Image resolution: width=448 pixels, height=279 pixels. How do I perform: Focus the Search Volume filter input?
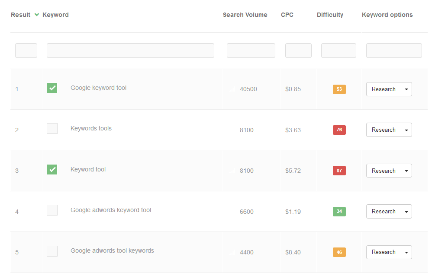pyautogui.click(x=251, y=51)
